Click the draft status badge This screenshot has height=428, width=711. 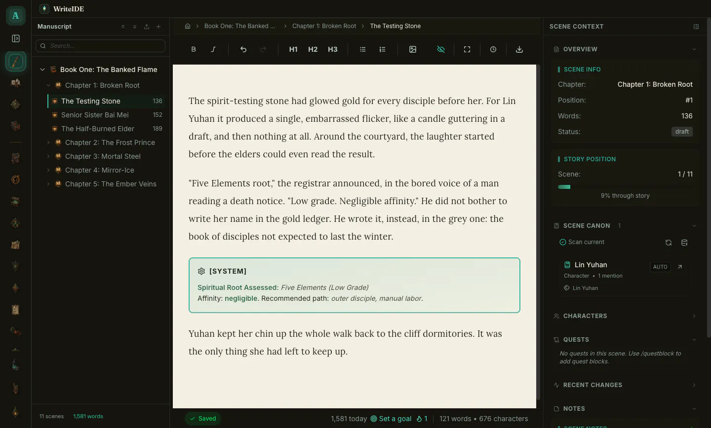[x=682, y=132]
